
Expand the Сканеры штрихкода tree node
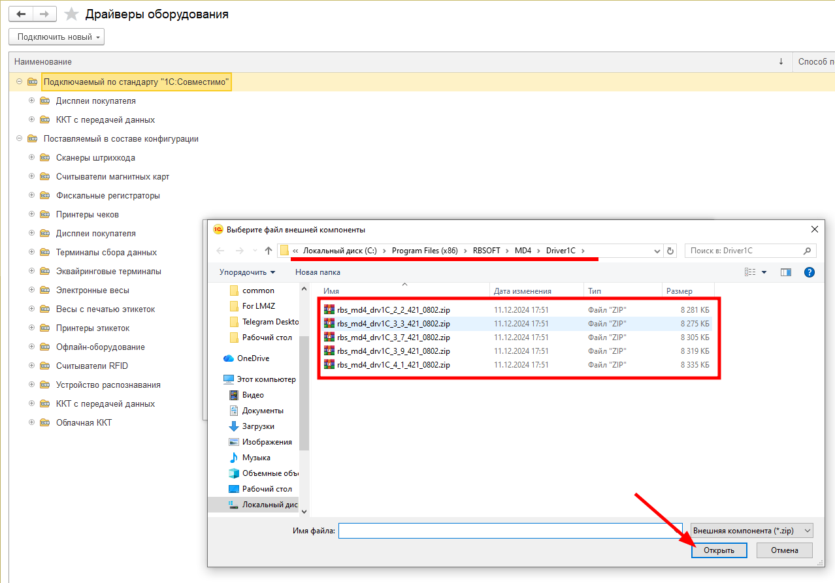(x=32, y=157)
